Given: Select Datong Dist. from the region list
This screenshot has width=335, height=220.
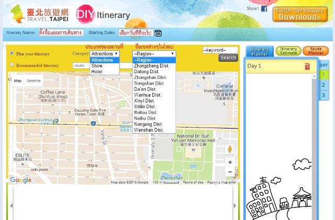Looking at the screenshot, I should (x=154, y=72).
